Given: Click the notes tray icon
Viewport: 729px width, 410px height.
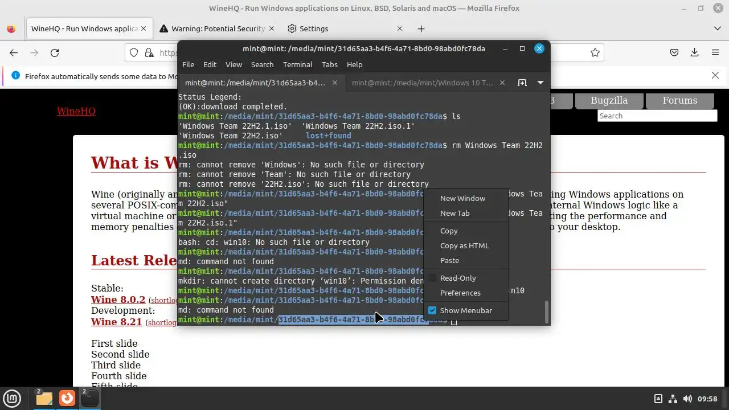Looking at the screenshot, I should (x=658, y=399).
